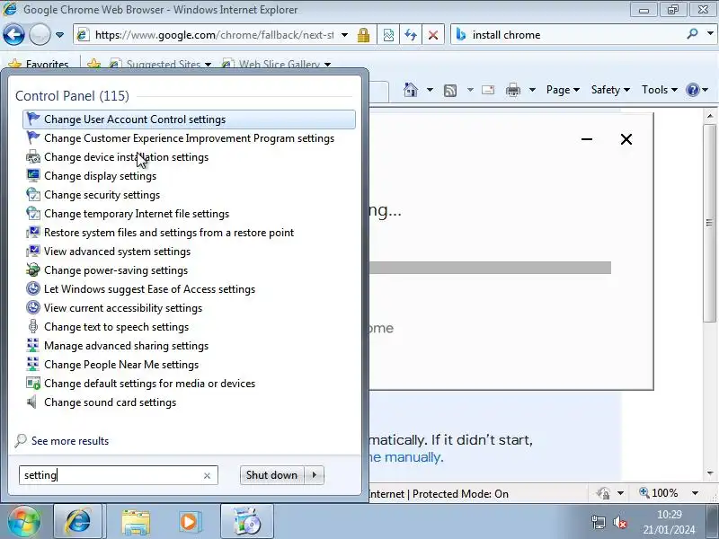
Task: Open the recent pages dropdown arrow
Action: [59, 35]
